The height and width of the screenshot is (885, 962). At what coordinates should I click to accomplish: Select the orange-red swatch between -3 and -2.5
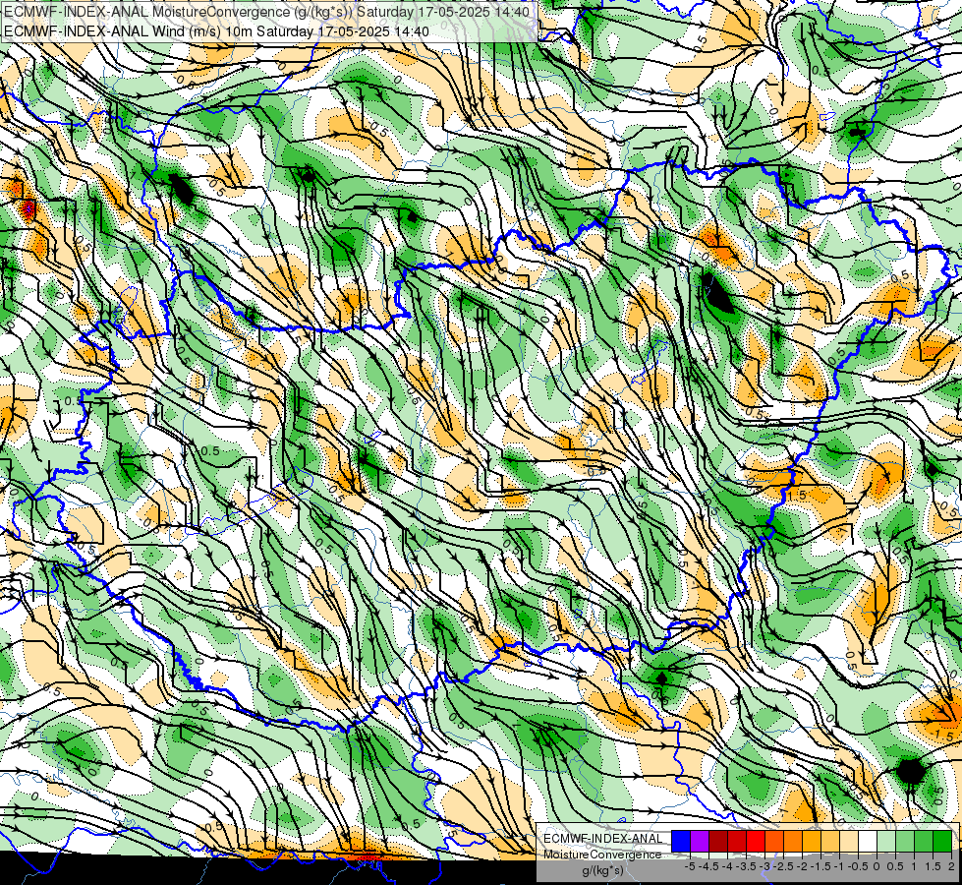[x=774, y=841]
